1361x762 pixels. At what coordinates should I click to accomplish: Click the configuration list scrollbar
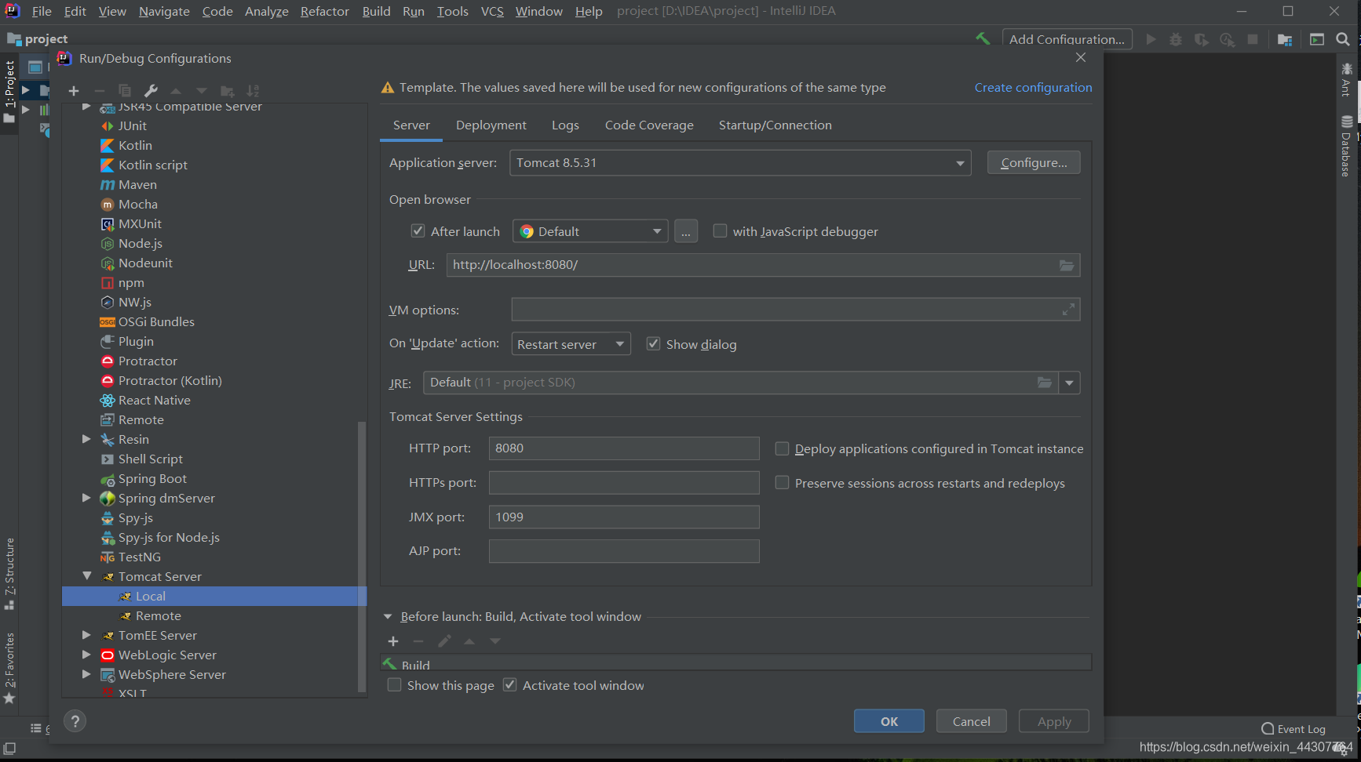[362, 557]
